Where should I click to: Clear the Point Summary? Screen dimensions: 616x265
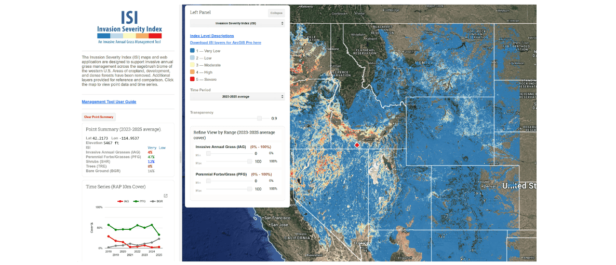coord(99,116)
